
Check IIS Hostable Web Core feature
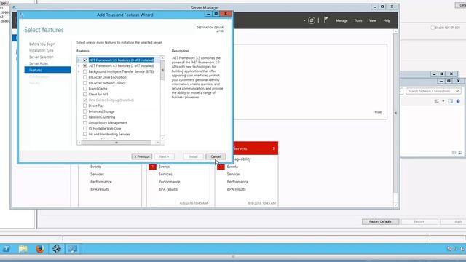tap(85, 129)
